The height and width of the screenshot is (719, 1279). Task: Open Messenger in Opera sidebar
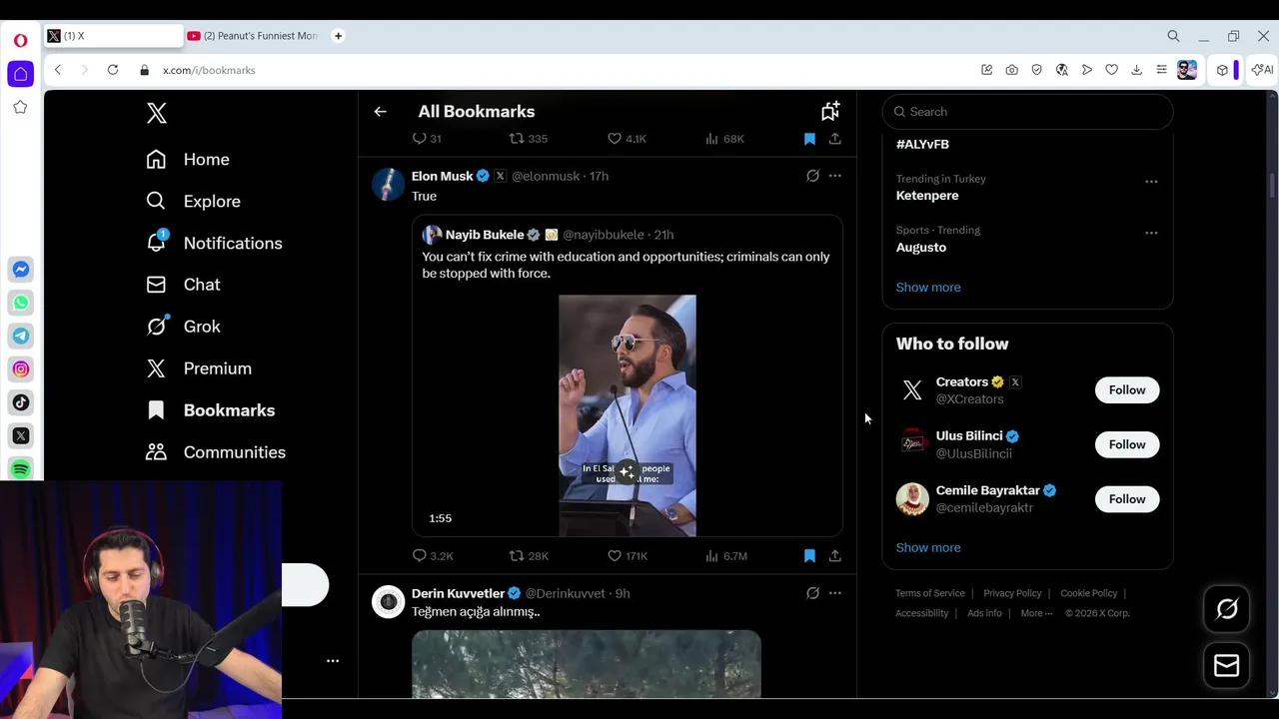point(20,270)
